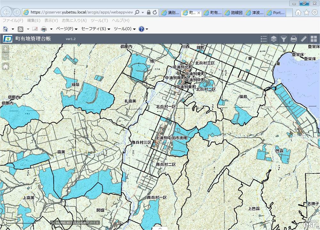Open the Filter funnel widget
This screenshot has height=230, width=320.
click(x=284, y=39)
